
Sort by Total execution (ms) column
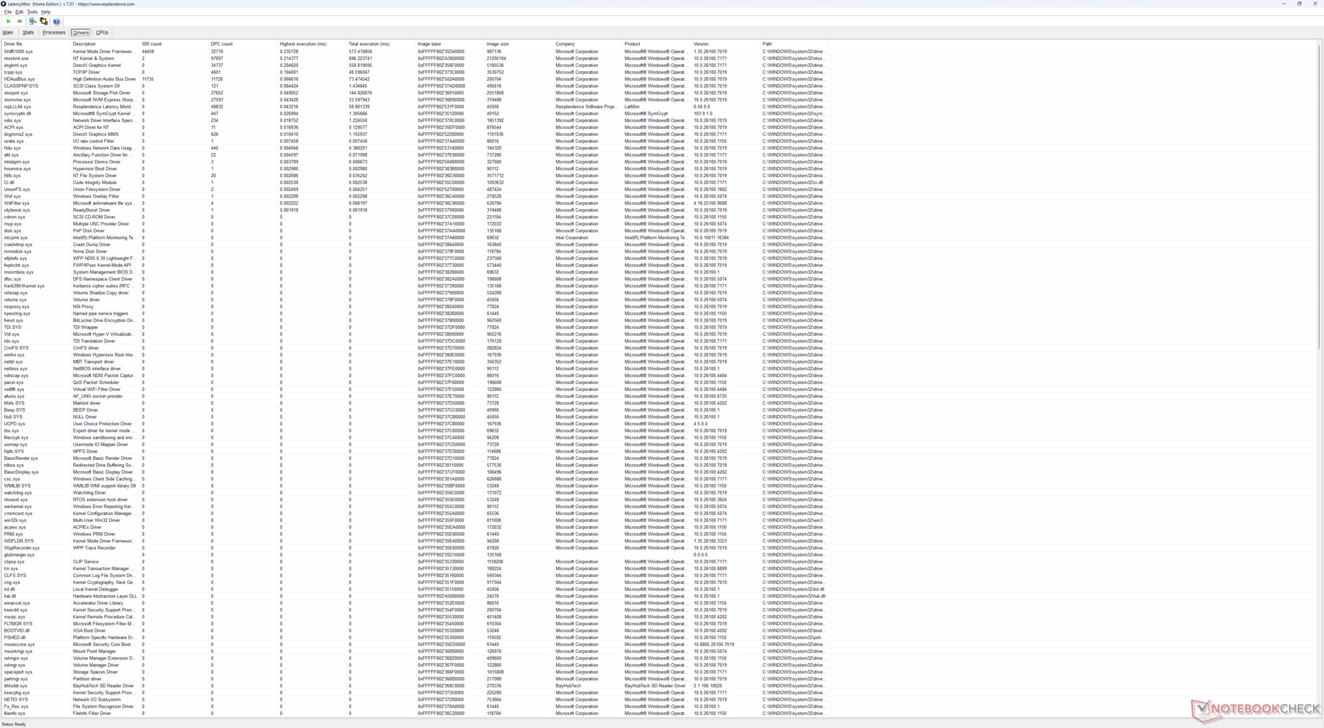click(381, 44)
